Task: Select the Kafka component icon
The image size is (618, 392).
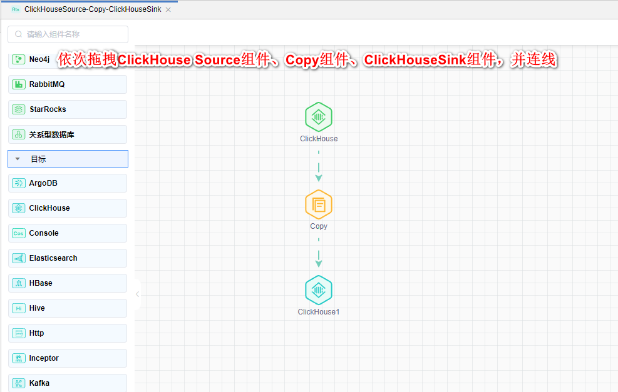Action: pyautogui.click(x=18, y=383)
